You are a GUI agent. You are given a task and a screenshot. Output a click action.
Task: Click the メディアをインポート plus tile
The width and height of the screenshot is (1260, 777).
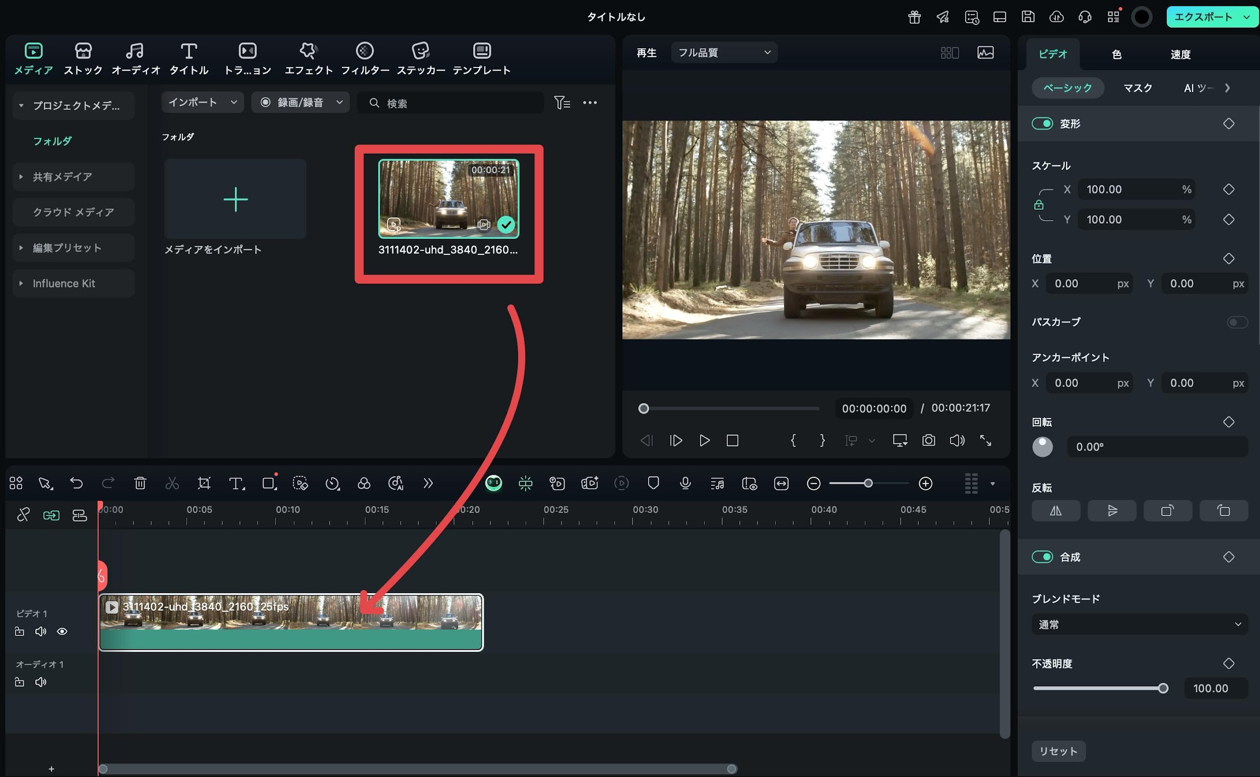pos(235,199)
